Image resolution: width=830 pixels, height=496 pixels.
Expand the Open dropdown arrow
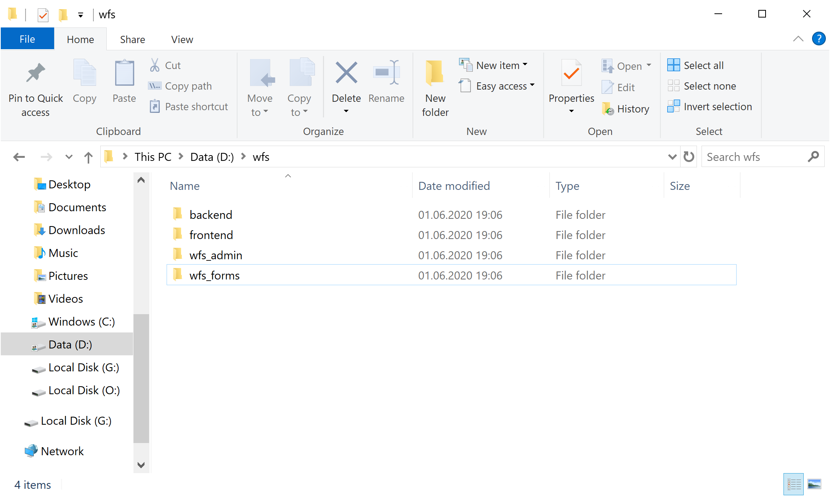(649, 65)
